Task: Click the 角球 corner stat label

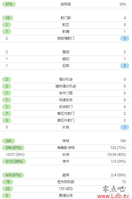Action: click(66, 52)
